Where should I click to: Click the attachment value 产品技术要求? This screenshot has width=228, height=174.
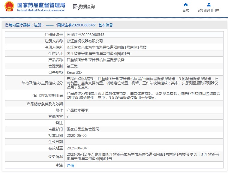click(77, 110)
